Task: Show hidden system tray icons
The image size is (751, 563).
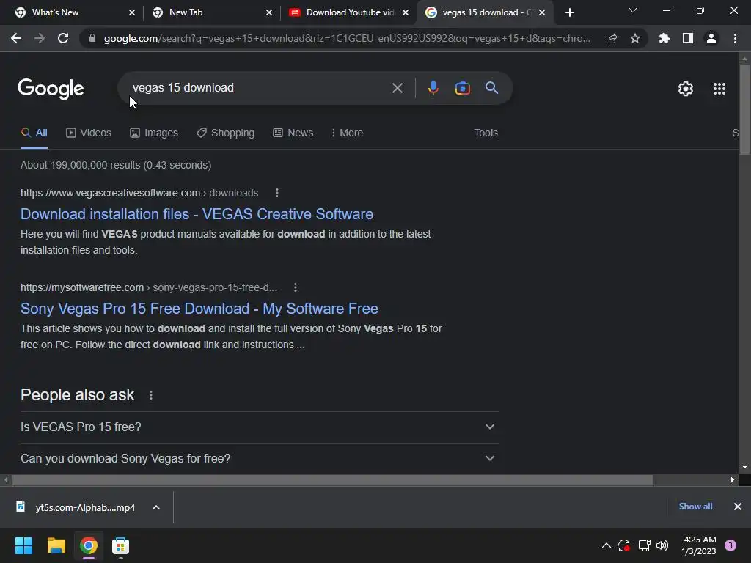Action: 606,545
